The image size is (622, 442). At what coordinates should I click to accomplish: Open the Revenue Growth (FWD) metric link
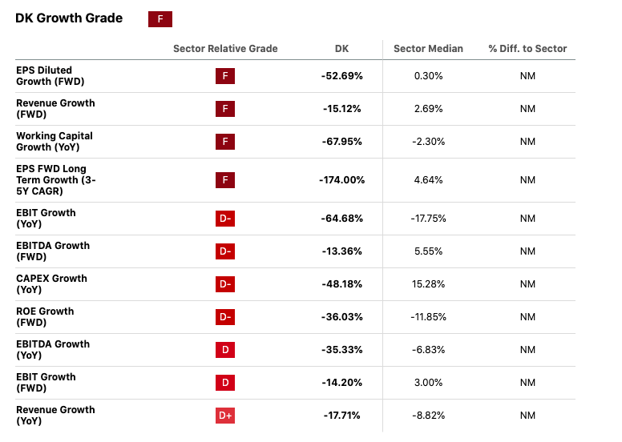55,109
